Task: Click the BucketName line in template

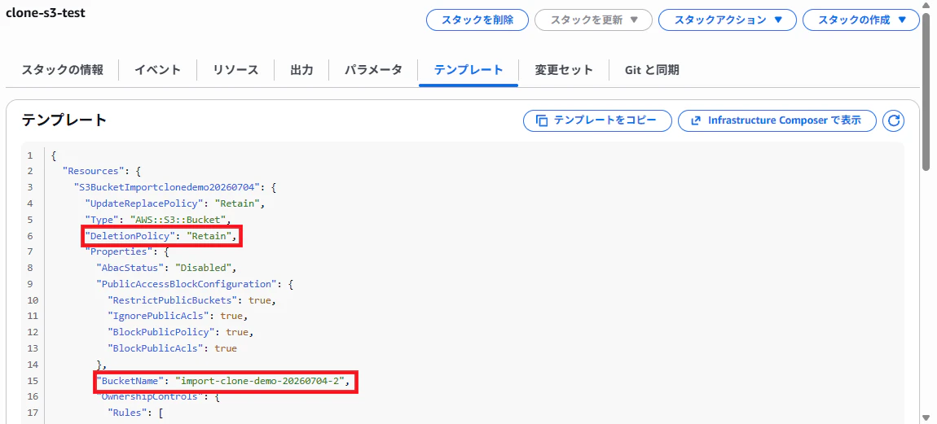Action: point(227,380)
